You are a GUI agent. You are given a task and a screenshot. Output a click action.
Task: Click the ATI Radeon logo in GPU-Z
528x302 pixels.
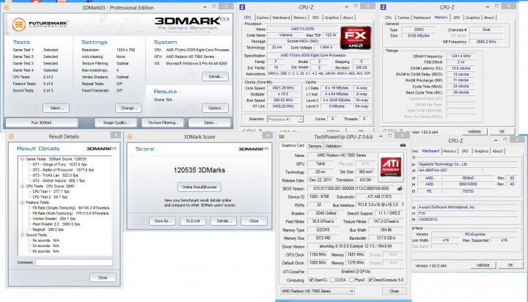pyautogui.click(x=391, y=167)
